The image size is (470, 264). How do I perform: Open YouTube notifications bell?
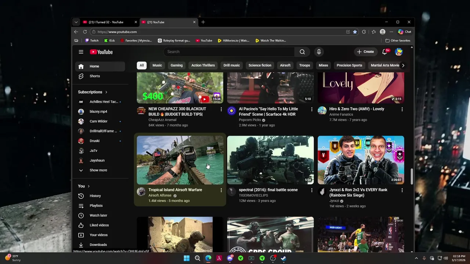[x=385, y=52]
